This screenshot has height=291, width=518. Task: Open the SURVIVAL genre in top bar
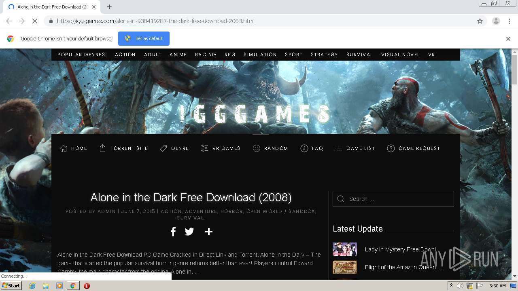click(359, 55)
